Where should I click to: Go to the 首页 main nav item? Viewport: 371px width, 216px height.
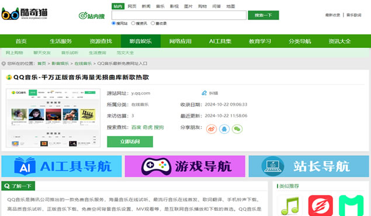click(x=21, y=41)
